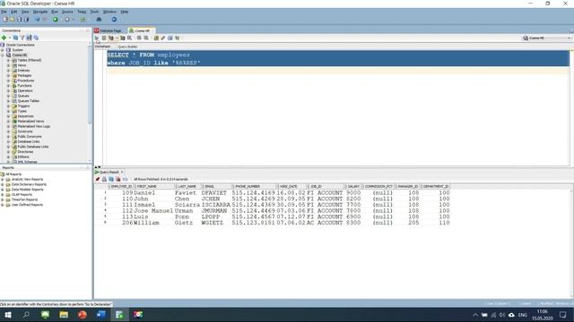Image resolution: width=574 pixels, height=322 pixels.
Task: Click the Save toolbar icon
Action: 20,20
